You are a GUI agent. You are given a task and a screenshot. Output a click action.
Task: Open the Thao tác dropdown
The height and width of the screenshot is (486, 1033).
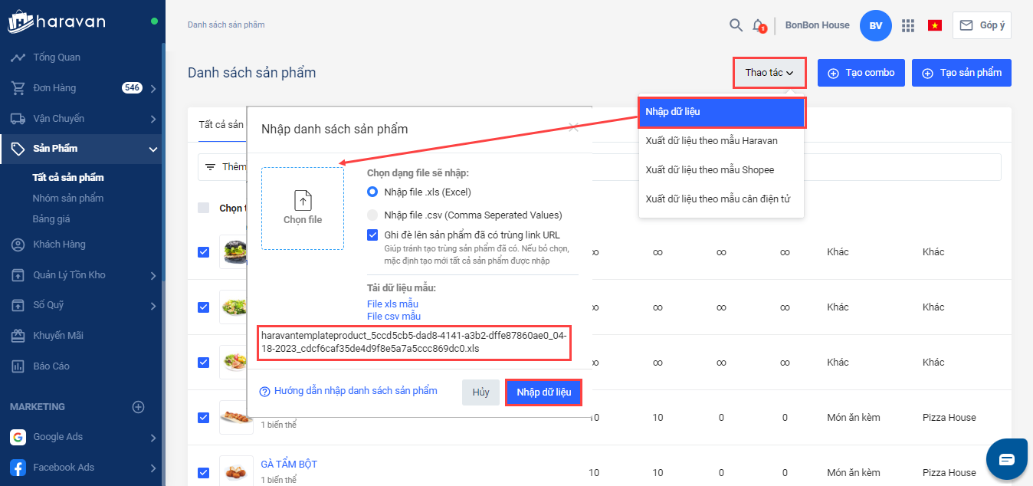coord(769,73)
